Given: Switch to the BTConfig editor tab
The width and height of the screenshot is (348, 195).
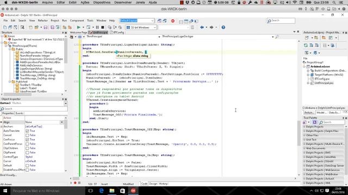Looking at the screenshot, I should [x=117, y=32].
